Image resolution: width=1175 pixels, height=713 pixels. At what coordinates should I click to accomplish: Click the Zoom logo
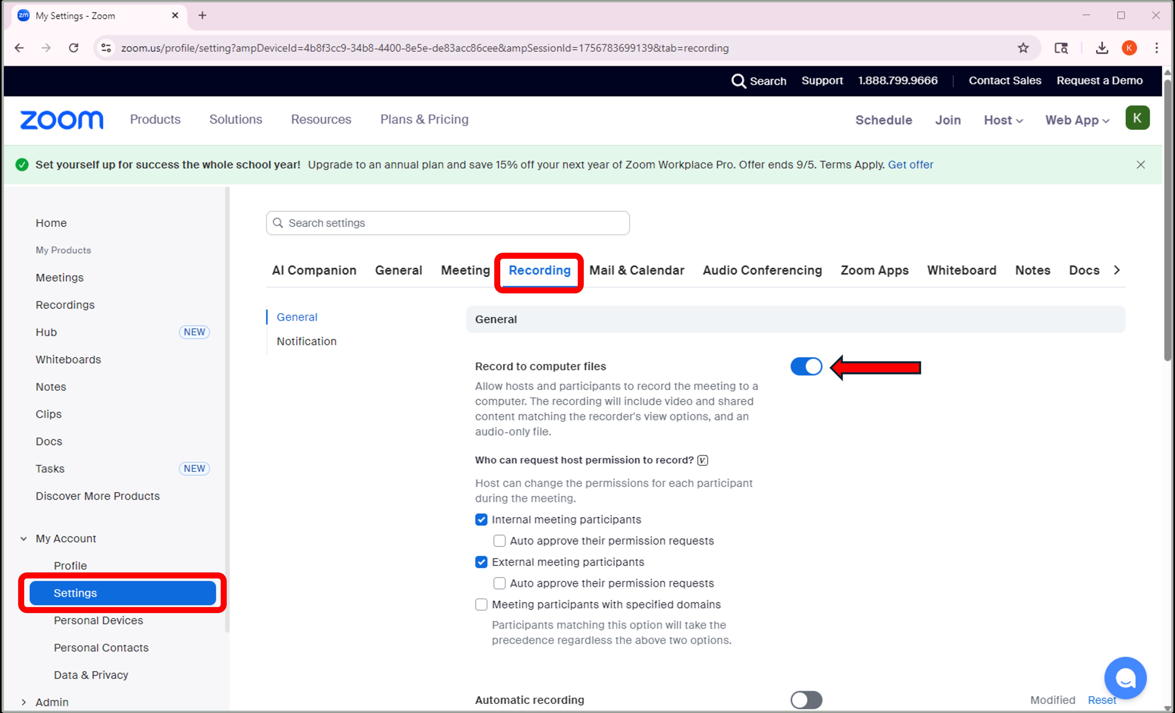[62, 120]
